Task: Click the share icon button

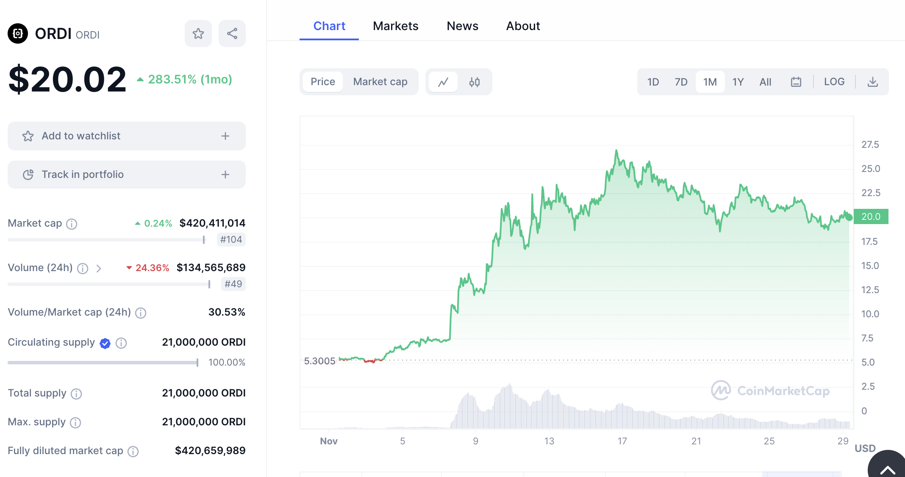Action: tap(232, 33)
